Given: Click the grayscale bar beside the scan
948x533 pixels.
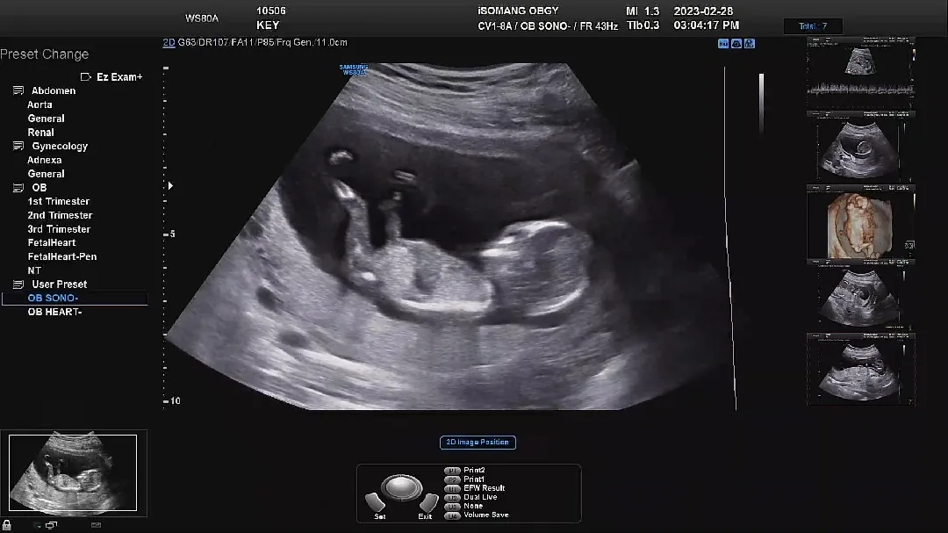Looking at the screenshot, I should [x=761, y=104].
